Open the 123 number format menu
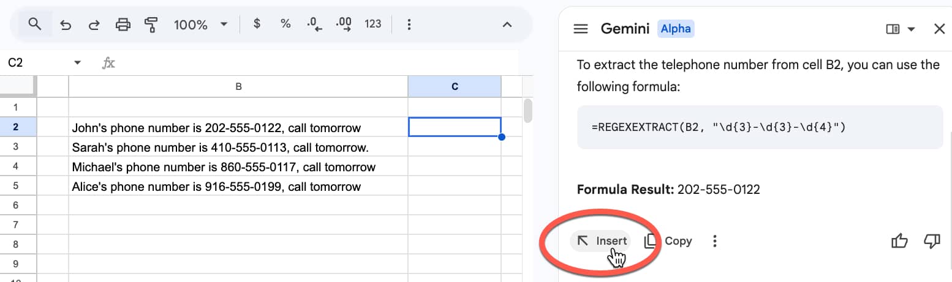 click(372, 24)
